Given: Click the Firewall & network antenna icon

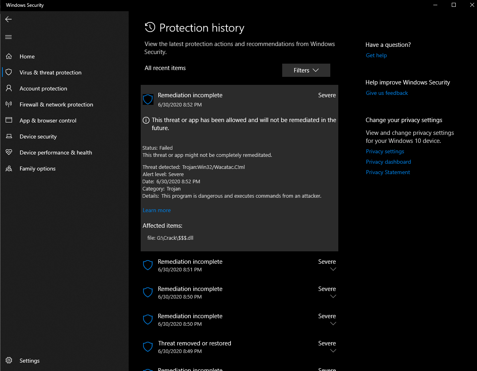Looking at the screenshot, I should coord(9,104).
